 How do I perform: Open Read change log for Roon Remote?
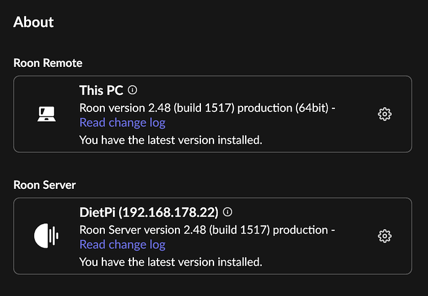pos(122,123)
